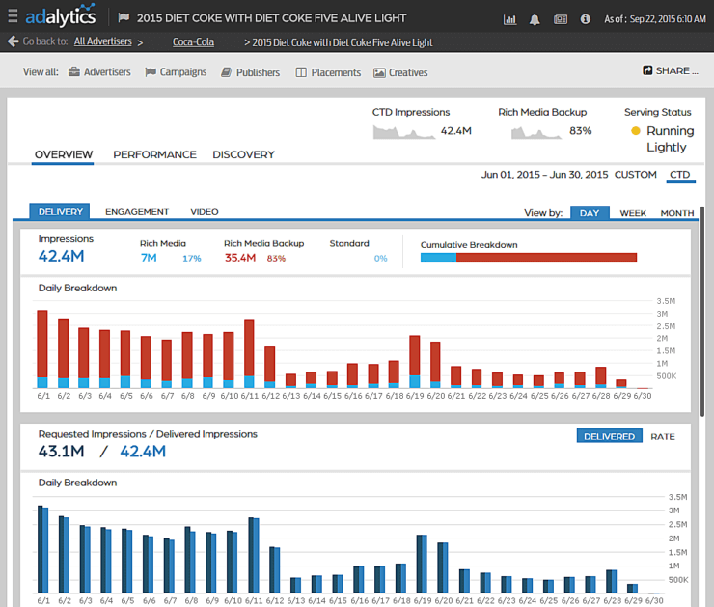
Task: Switch to the PERFORMANCE tab
Action: tap(154, 154)
